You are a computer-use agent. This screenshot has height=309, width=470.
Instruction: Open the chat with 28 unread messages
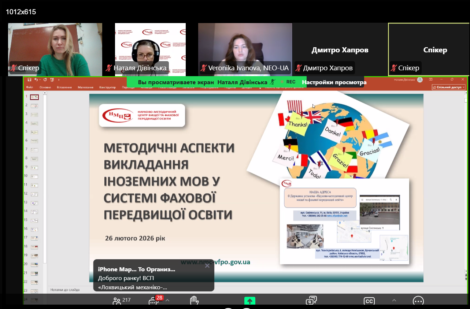pyautogui.click(x=154, y=301)
